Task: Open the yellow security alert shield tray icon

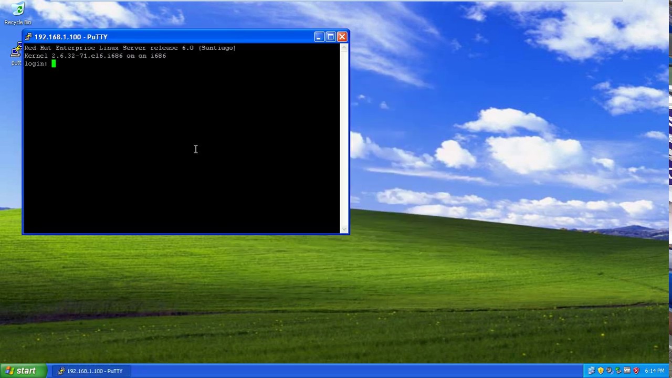Action: 601,371
